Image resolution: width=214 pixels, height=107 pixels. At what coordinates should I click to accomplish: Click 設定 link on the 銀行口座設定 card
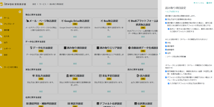(75, 92)
